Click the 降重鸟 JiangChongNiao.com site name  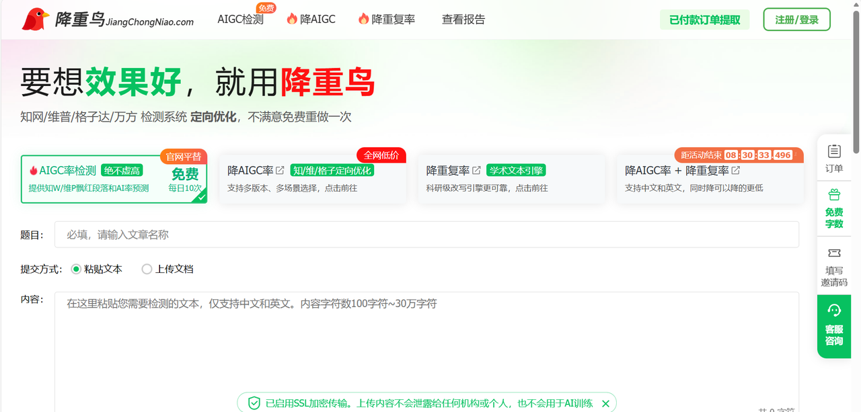[124, 19]
